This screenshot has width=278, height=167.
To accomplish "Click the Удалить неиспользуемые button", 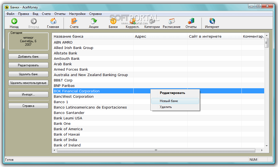I will click(x=28, y=83).
